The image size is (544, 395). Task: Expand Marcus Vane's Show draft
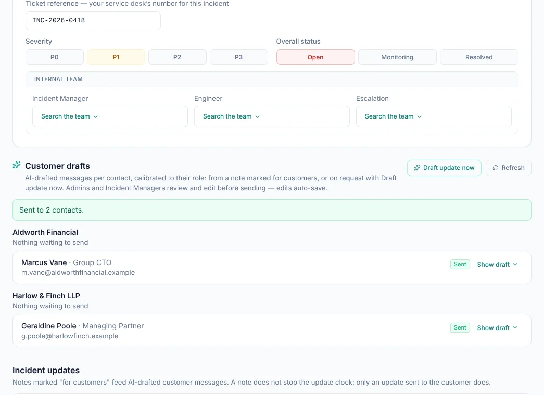coord(497,265)
